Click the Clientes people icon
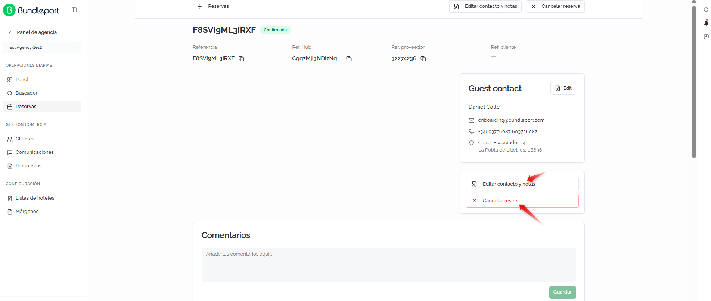Screen dimensions: 711x301 pos(10,139)
